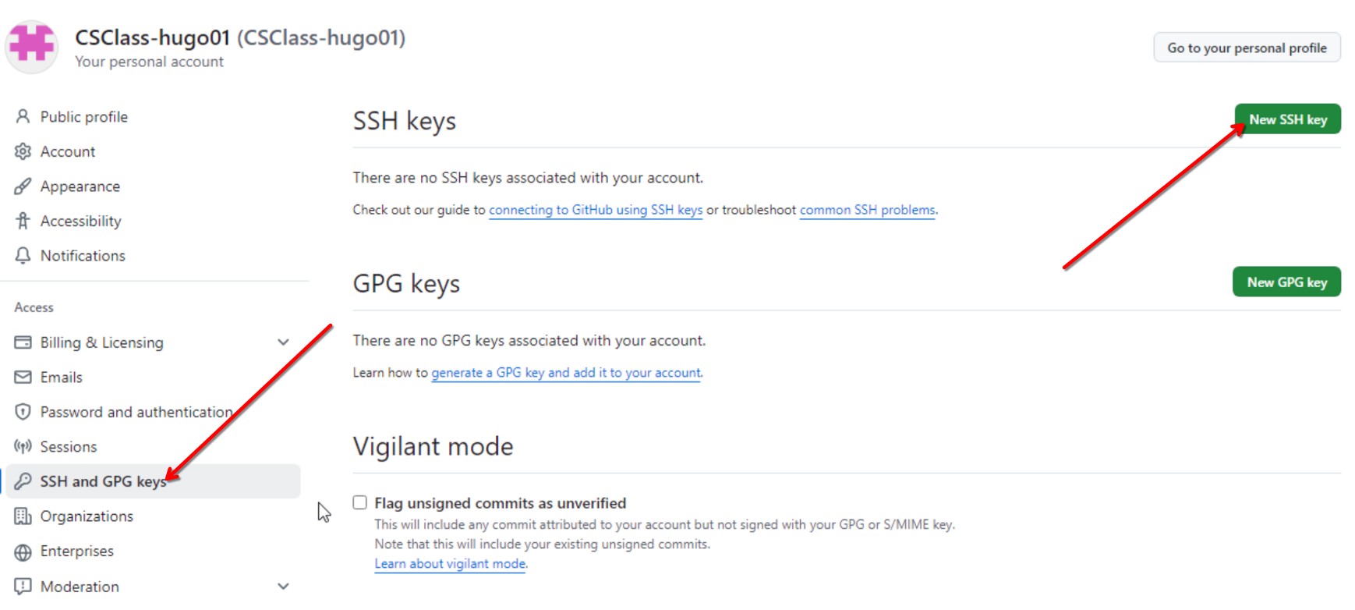1355x610 pixels.
Task: Click the Public profile person icon
Action: [x=23, y=116]
